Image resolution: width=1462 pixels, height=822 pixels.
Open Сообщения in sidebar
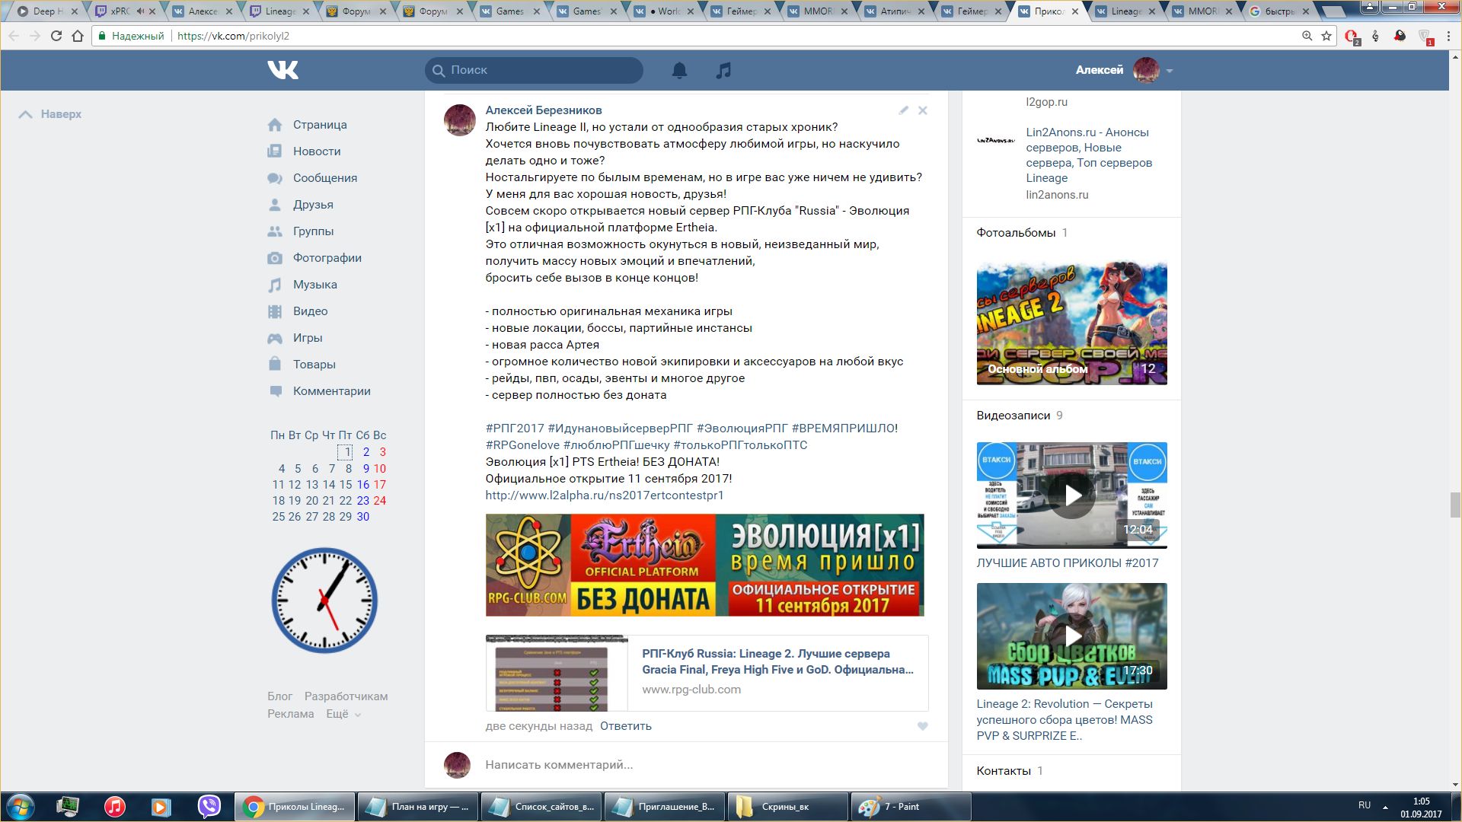[x=325, y=178]
